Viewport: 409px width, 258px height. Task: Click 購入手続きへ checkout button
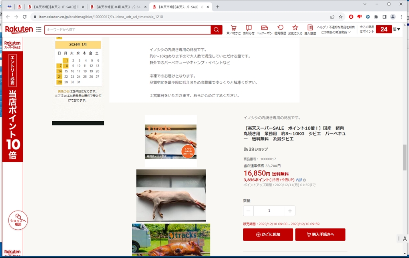tap(320, 234)
